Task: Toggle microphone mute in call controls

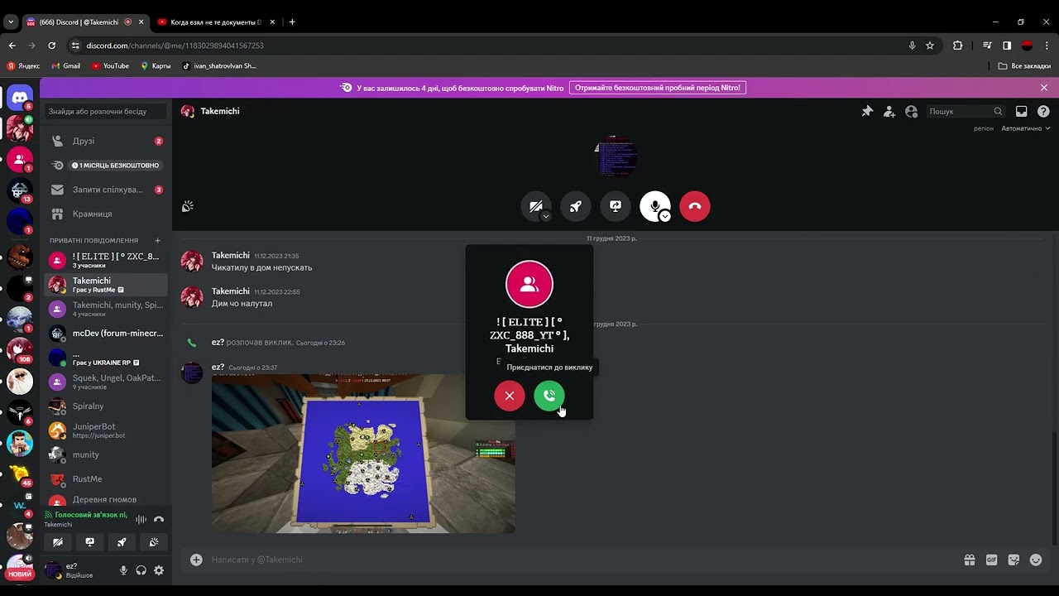Action: 654,206
